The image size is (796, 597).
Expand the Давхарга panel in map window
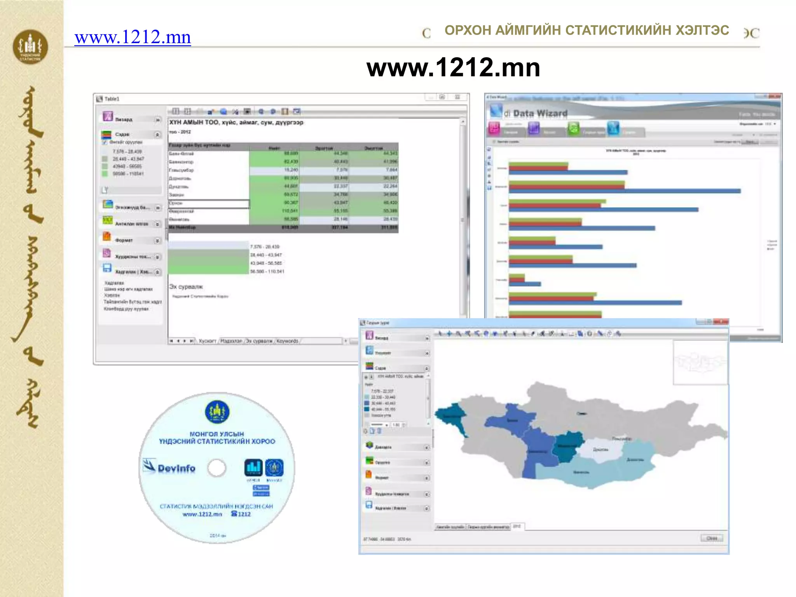(x=427, y=448)
